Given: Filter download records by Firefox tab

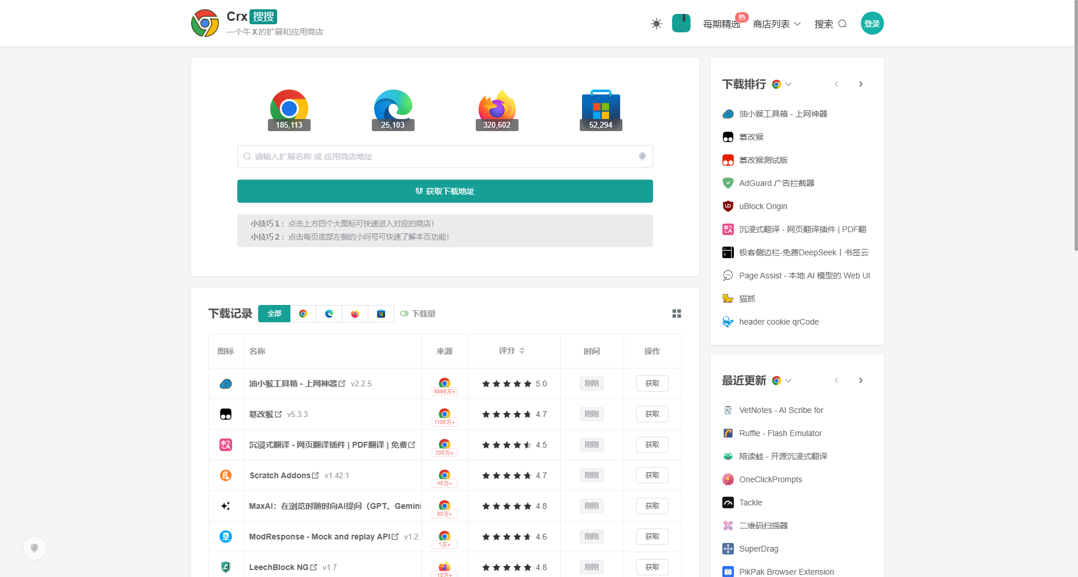Looking at the screenshot, I should tap(355, 314).
